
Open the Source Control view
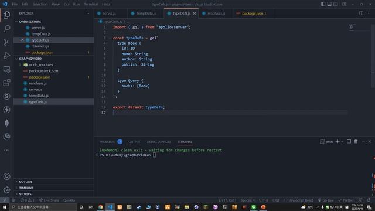pyautogui.click(x=6, y=42)
